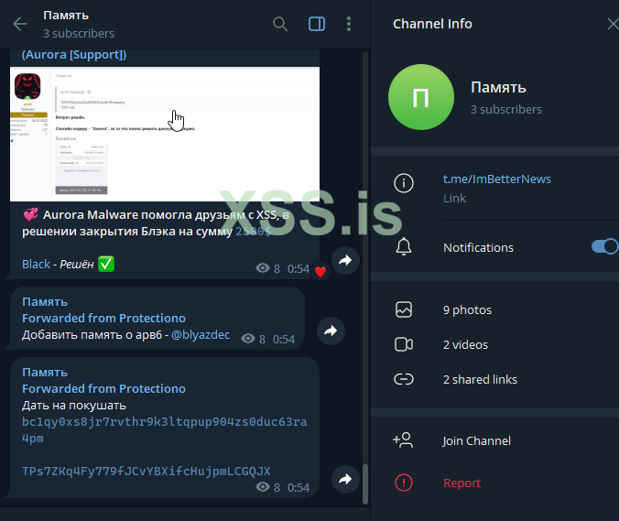Open the @blyazdec mention
The width and height of the screenshot is (619, 521).
click(x=201, y=335)
